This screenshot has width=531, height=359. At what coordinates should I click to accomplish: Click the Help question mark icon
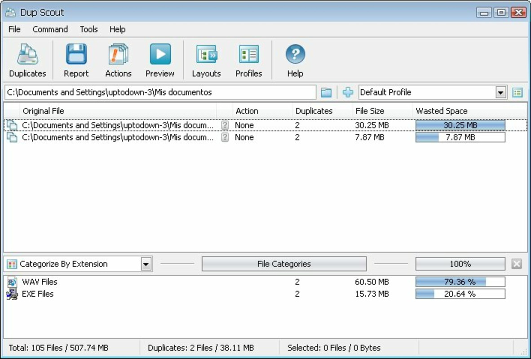point(295,54)
